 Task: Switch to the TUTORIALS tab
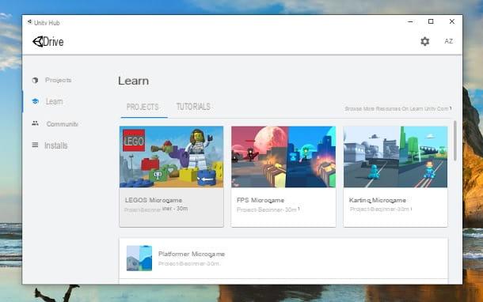click(x=193, y=107)
